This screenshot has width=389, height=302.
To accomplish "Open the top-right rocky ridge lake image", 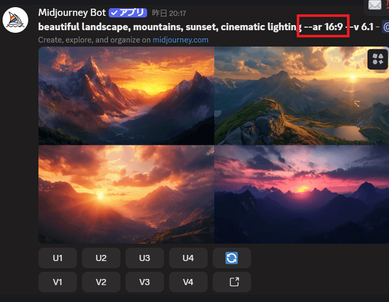I will click(x=302, y=96).
